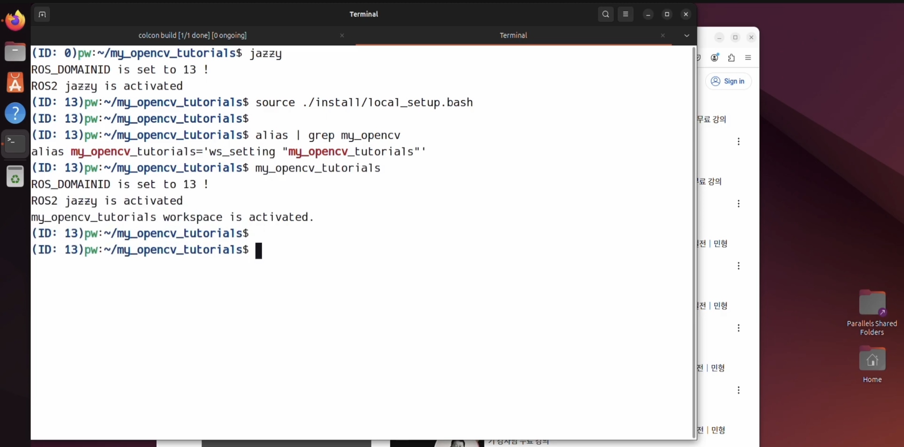Open Ubuntu App Center
Image resolution: width=904 pixels, height=447 pixels.
[15, 82]
